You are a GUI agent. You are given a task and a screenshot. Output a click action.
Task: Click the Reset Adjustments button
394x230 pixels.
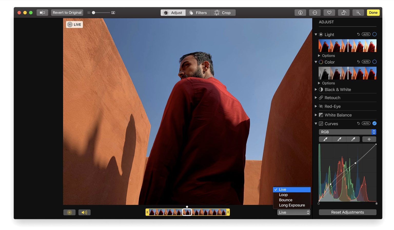click(348, 212)
